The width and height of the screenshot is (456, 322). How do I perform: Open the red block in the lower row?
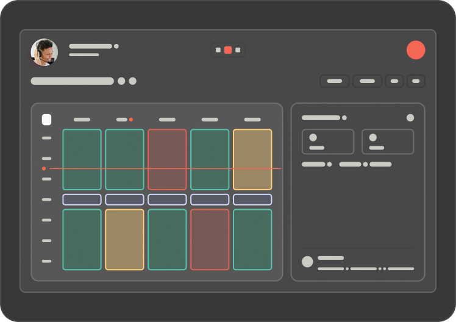(x=210, y=240)
